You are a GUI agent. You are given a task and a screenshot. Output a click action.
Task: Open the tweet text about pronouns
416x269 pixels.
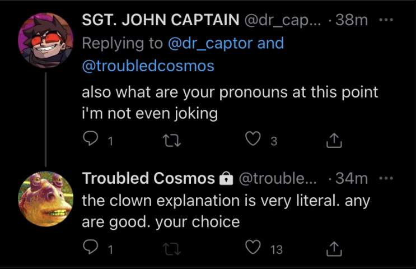click(230, 103)
